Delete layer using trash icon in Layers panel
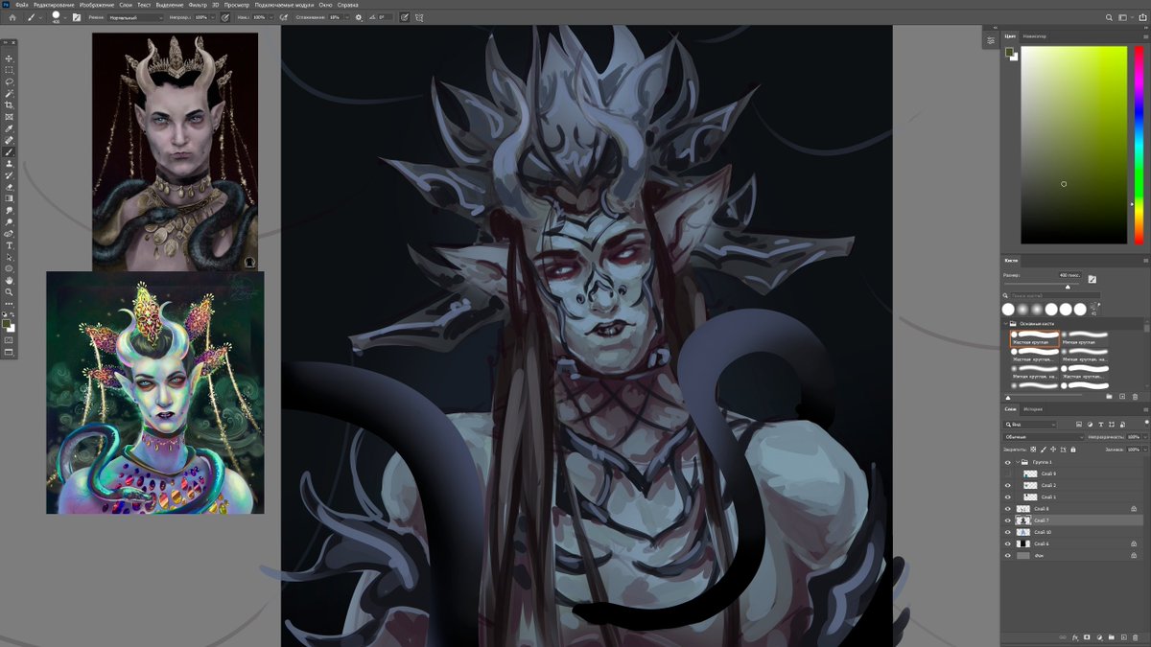This screenshot has width=1151, height=647. [x=1136, y=637]
